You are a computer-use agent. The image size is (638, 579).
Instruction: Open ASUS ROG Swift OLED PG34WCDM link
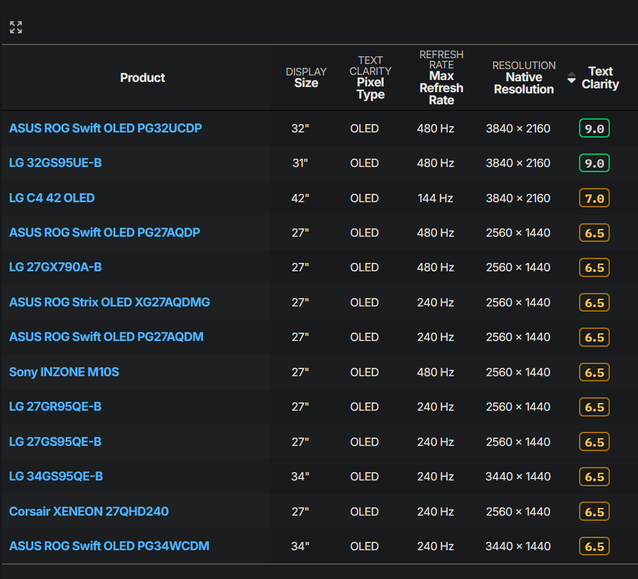tap(109, 546)
